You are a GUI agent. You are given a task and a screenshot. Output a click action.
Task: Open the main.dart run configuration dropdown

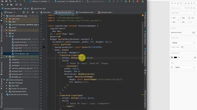(69, 1)
